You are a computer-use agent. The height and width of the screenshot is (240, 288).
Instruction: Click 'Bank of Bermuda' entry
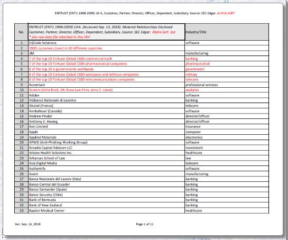(x=42, y=200)
